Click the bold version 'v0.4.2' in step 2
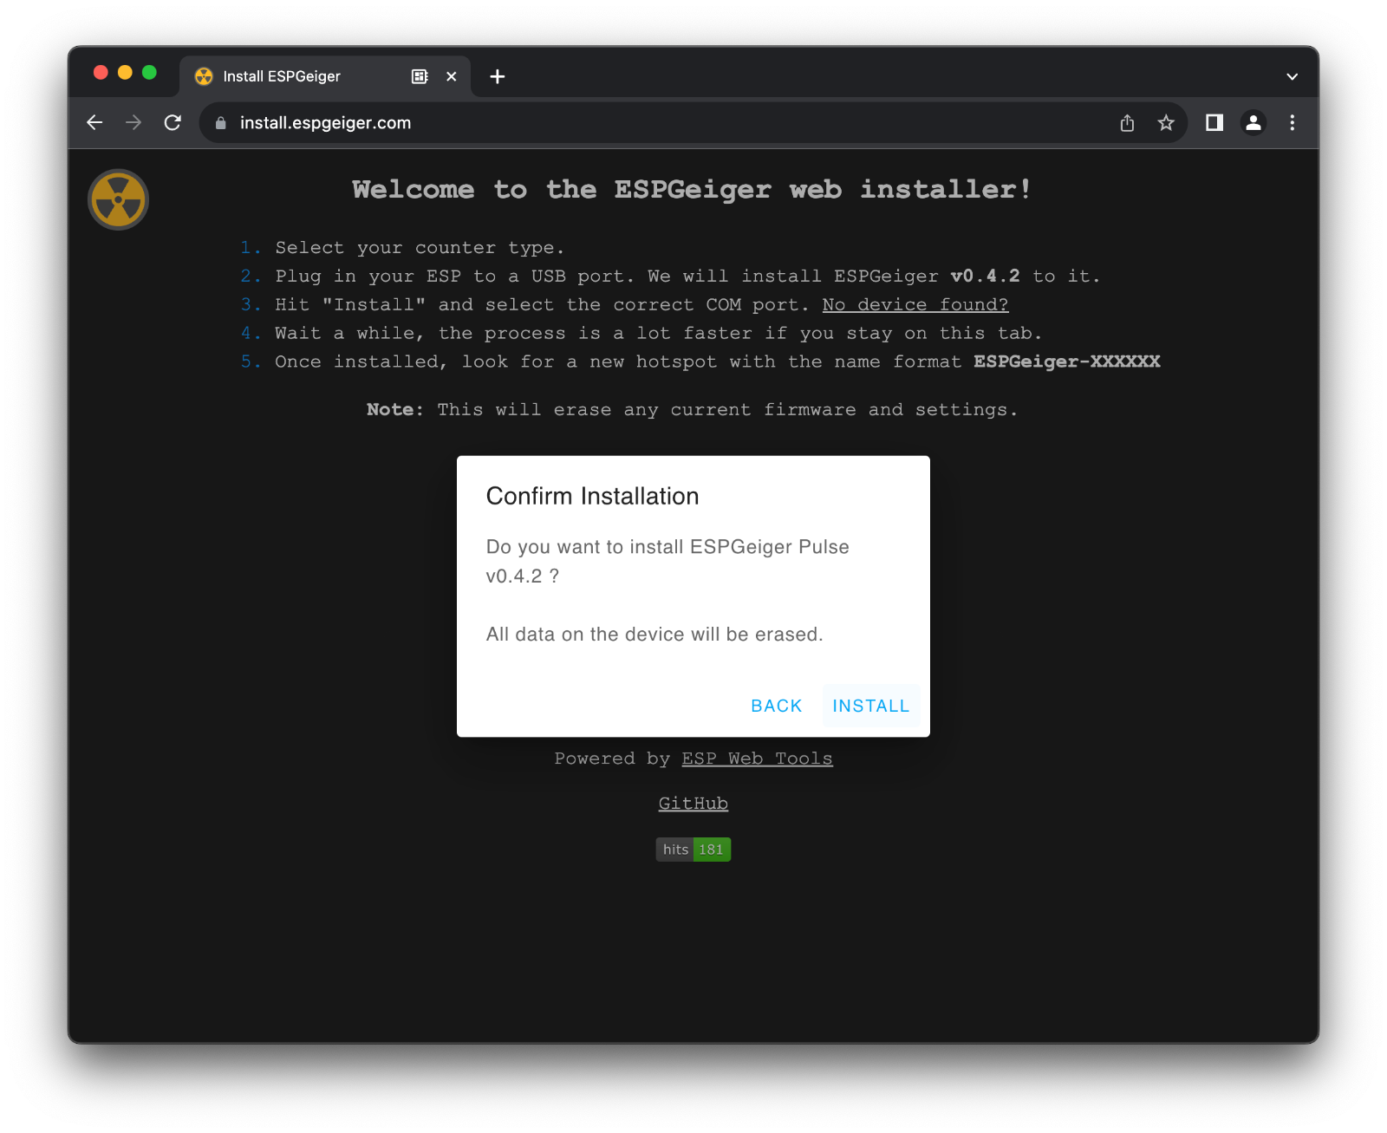1387x1133 pixels. click(x=986, y=276)
